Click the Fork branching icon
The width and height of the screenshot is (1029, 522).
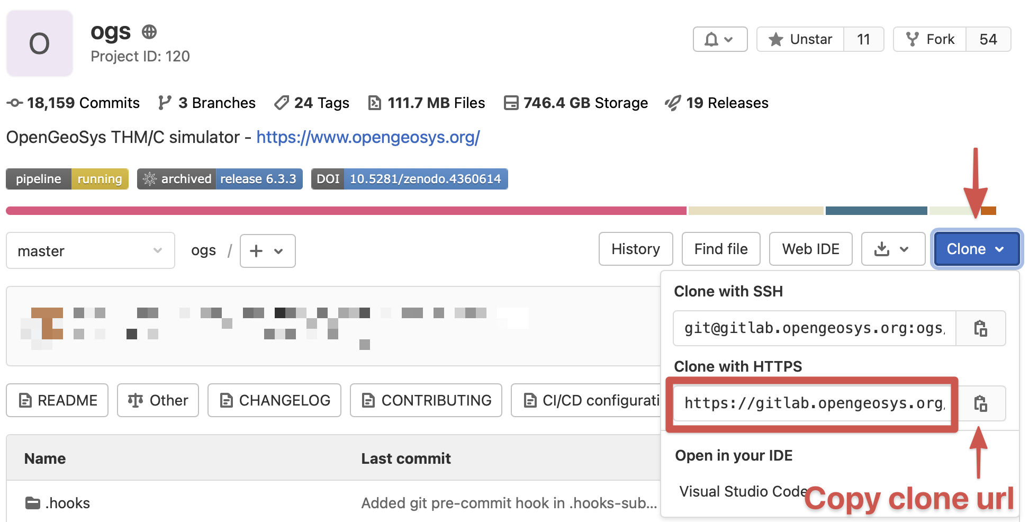tap(911, 39)
